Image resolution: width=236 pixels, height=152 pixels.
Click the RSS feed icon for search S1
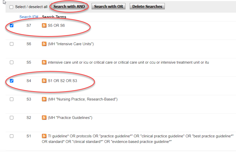[x=44, y=136]
